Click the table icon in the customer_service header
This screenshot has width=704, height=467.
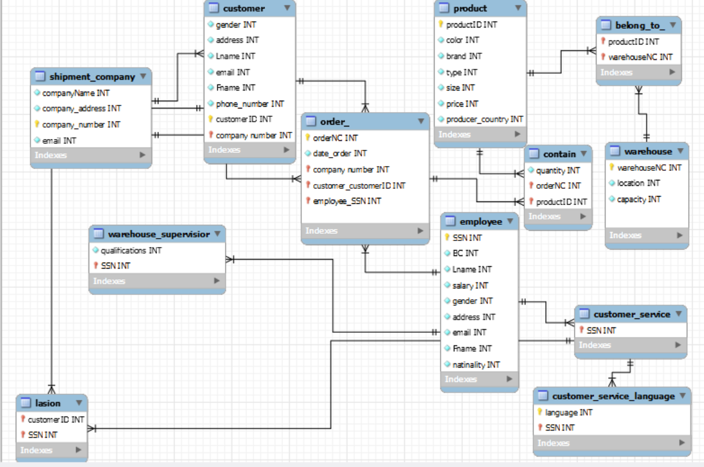click(x=583, y=314)
